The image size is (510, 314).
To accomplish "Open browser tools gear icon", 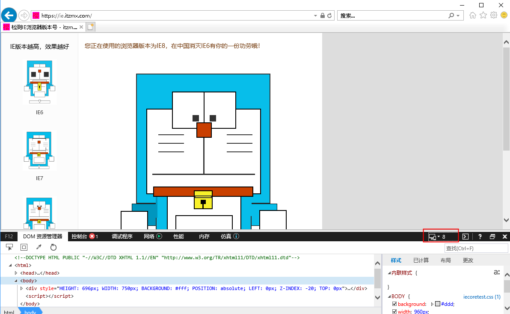I will pyautogui.click(x=494, y=15).
